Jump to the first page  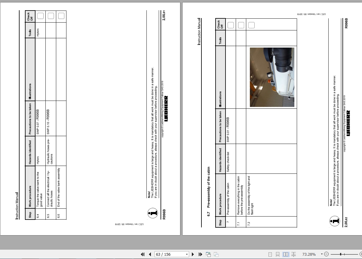143,254
